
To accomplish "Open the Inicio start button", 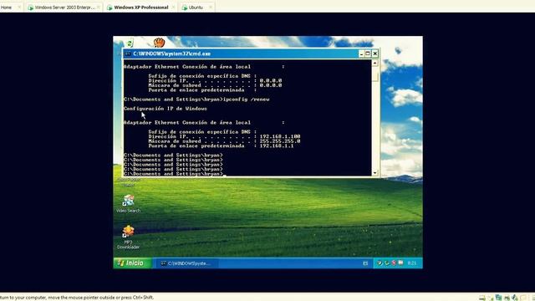I will pos(132,263).
